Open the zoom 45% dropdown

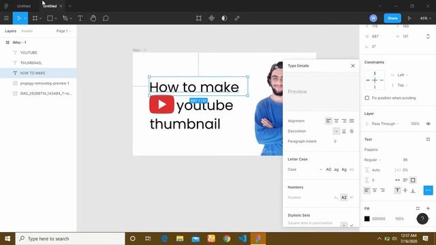click(x=425, y=18)
